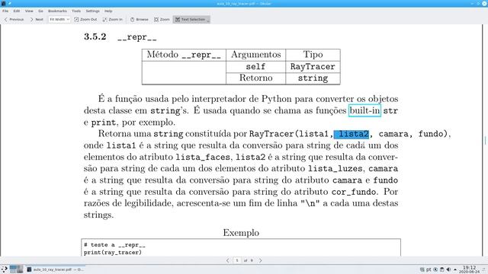Click the word 'lista_faces' in the paragraph
This screenshot has width=488, height=274.
(x=203, y=158)
